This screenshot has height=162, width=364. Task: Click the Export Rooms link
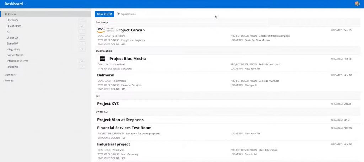(x=128, y=14)
